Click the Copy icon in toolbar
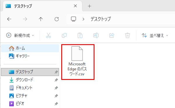Screen dimensions: 175x108 64,35
